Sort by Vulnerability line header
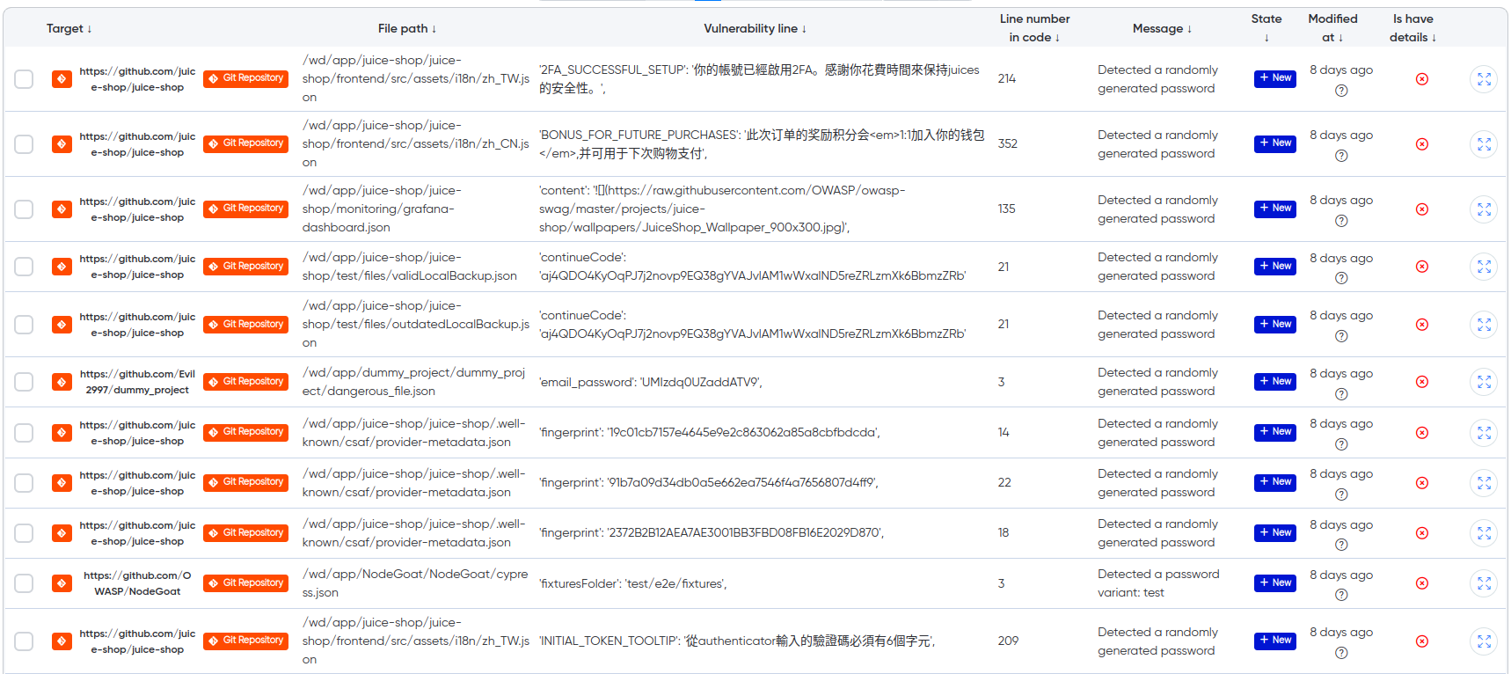The image size is (1511, 674). (x=755, y=28)
